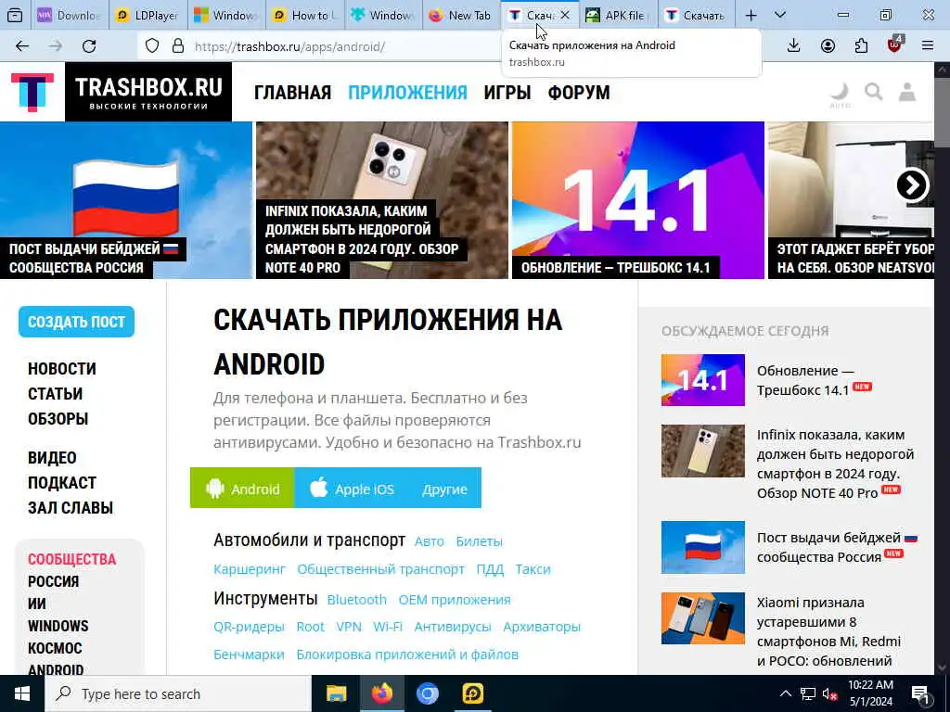
Task: Expand the list all tabs chevron
Action: (780, 15)
